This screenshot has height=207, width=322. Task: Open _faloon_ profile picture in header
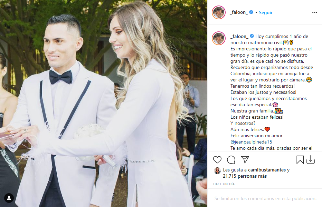click(219, 12)
